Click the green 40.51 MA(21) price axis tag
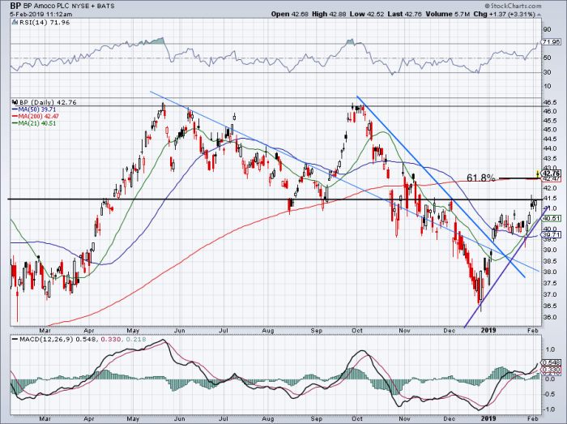 551,219
